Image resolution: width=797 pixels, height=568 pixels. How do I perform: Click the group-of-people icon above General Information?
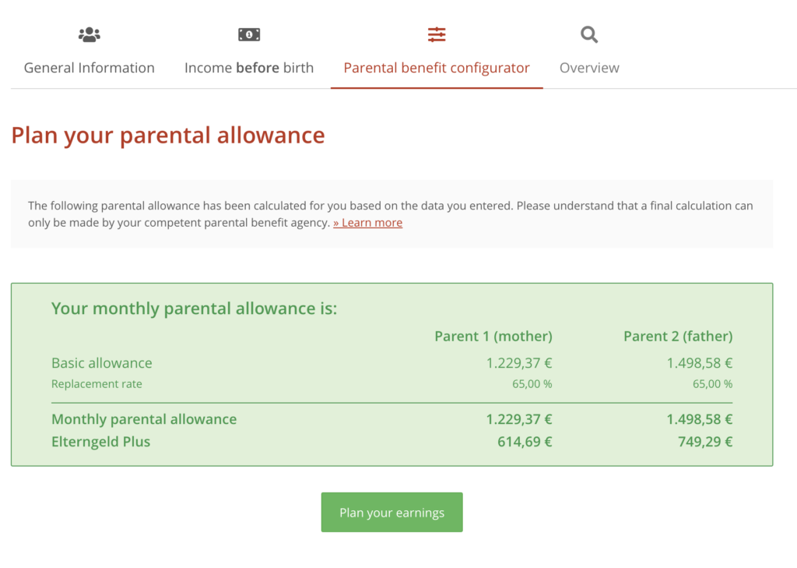(88, 34)
